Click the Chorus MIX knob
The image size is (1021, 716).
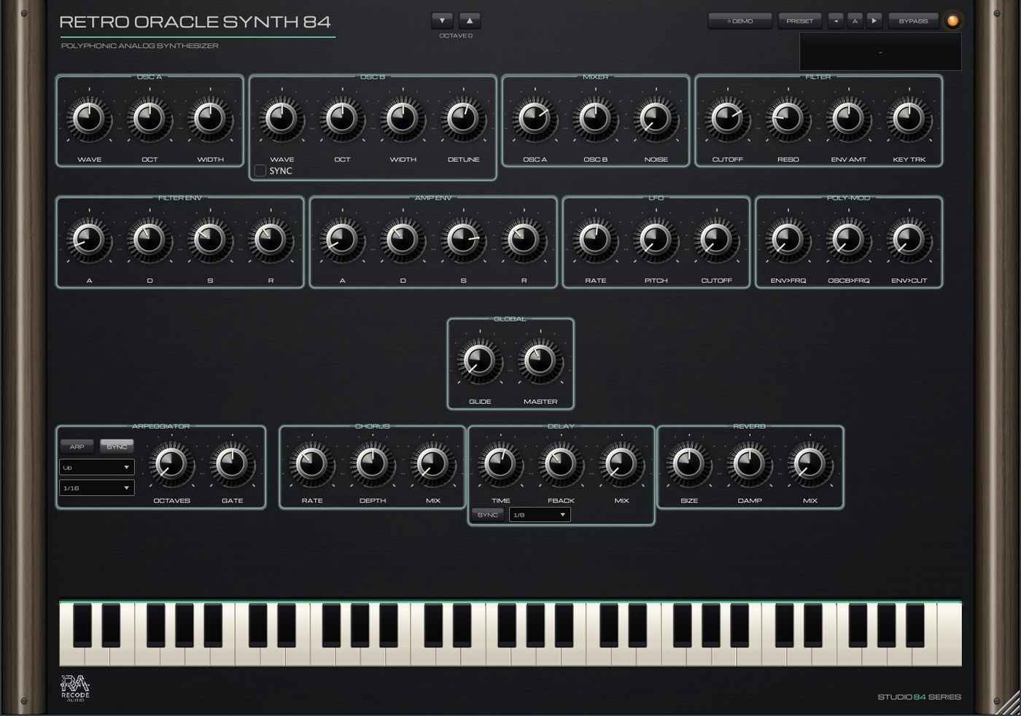pos(433,464)
